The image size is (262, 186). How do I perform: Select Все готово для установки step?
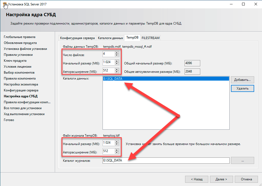(23, 108)
